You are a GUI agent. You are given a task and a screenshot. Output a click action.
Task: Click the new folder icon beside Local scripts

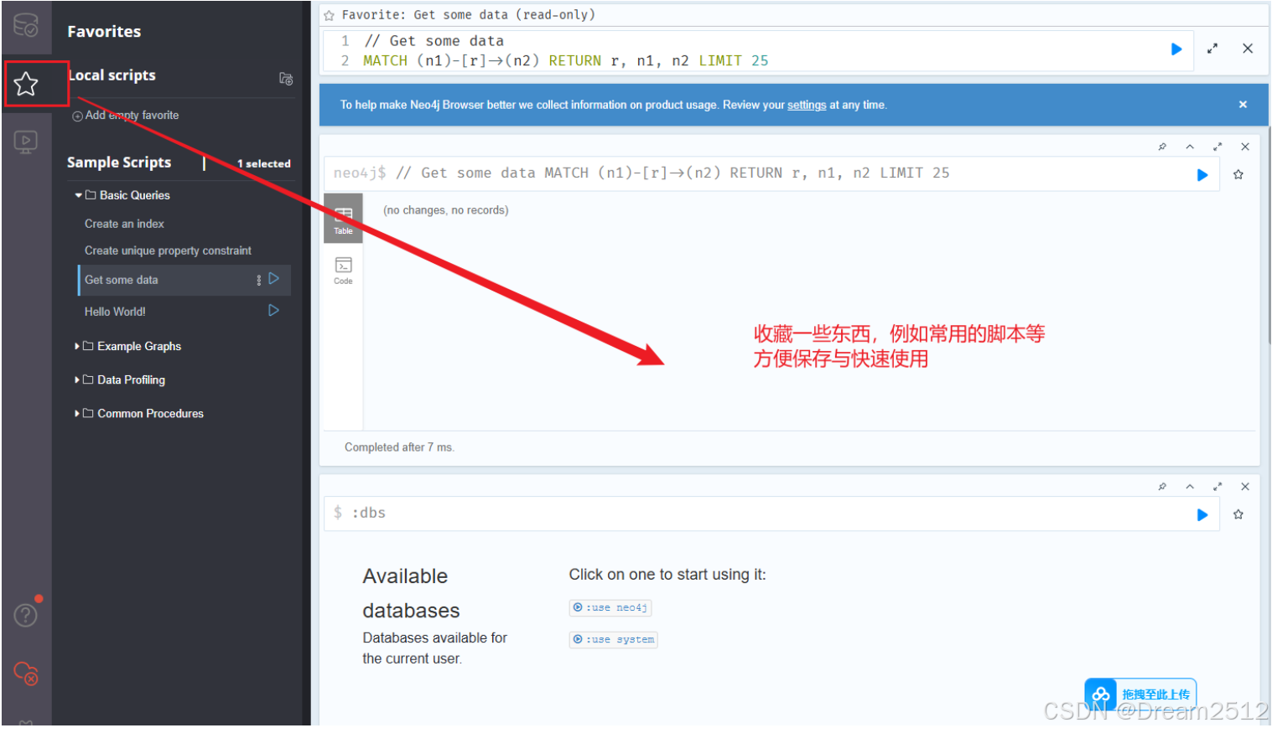(286, 79)
